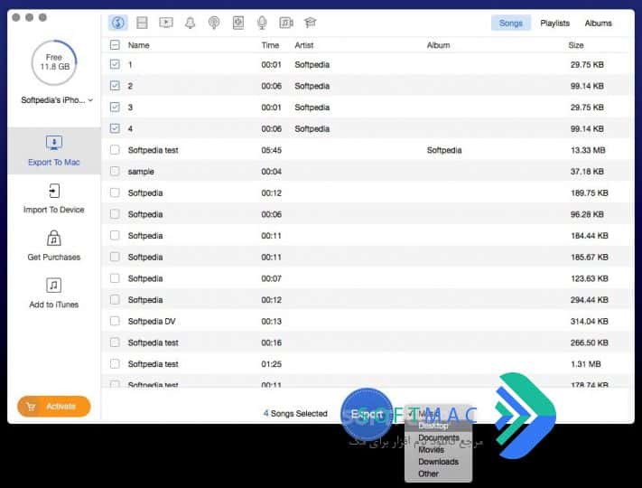
Task: Open the Music Videos category icon
Action: (x=286, y=23)
